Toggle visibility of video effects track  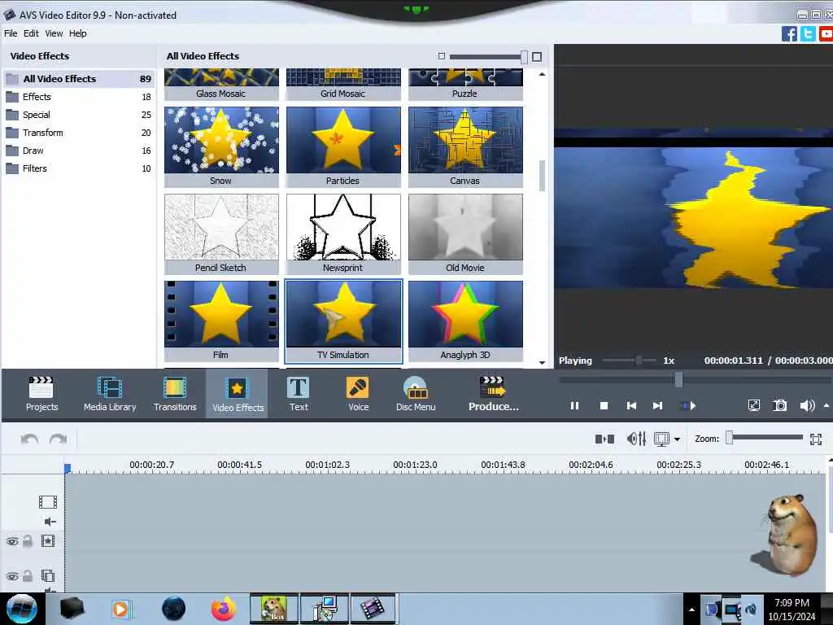tap(11, 541)
